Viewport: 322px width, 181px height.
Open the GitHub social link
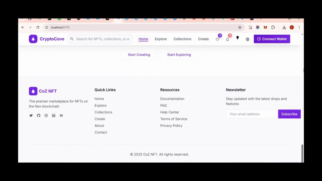39,115
